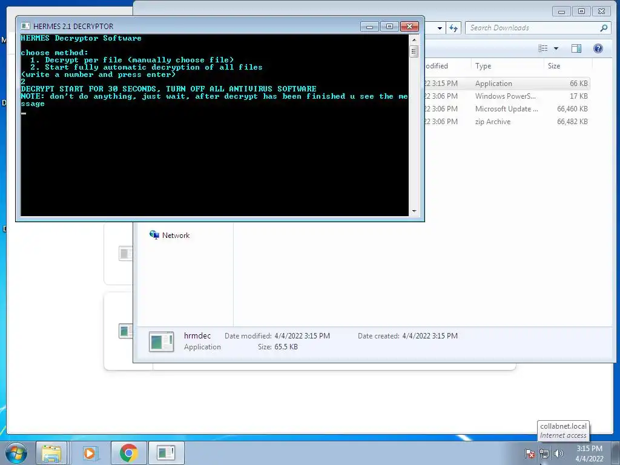Screen dimensions: 620x465
Task: Click the 66 KB size cell
Action: (578, 84)
